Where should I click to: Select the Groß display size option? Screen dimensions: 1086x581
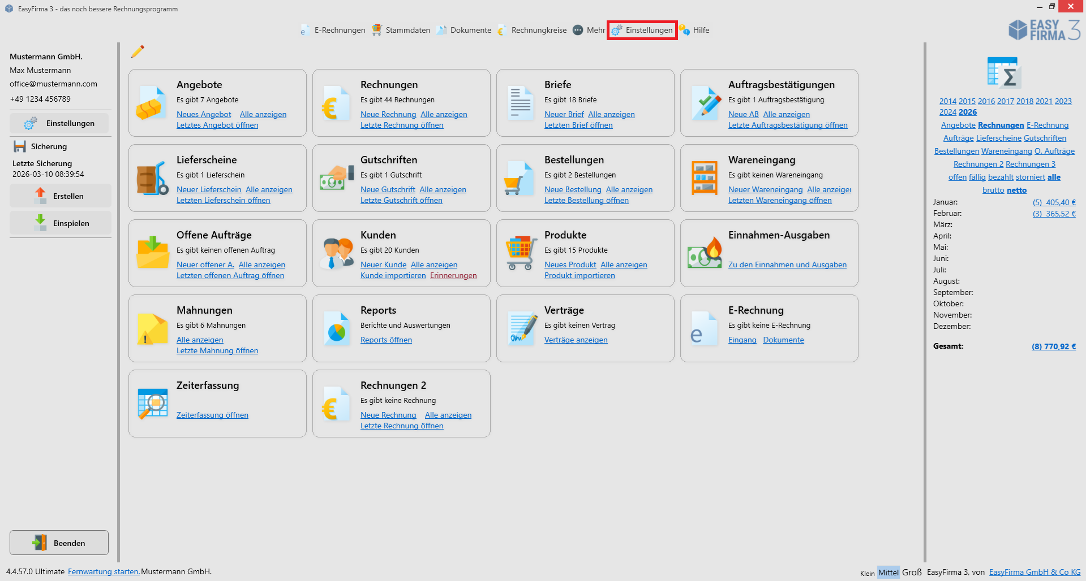click(912, 573)
